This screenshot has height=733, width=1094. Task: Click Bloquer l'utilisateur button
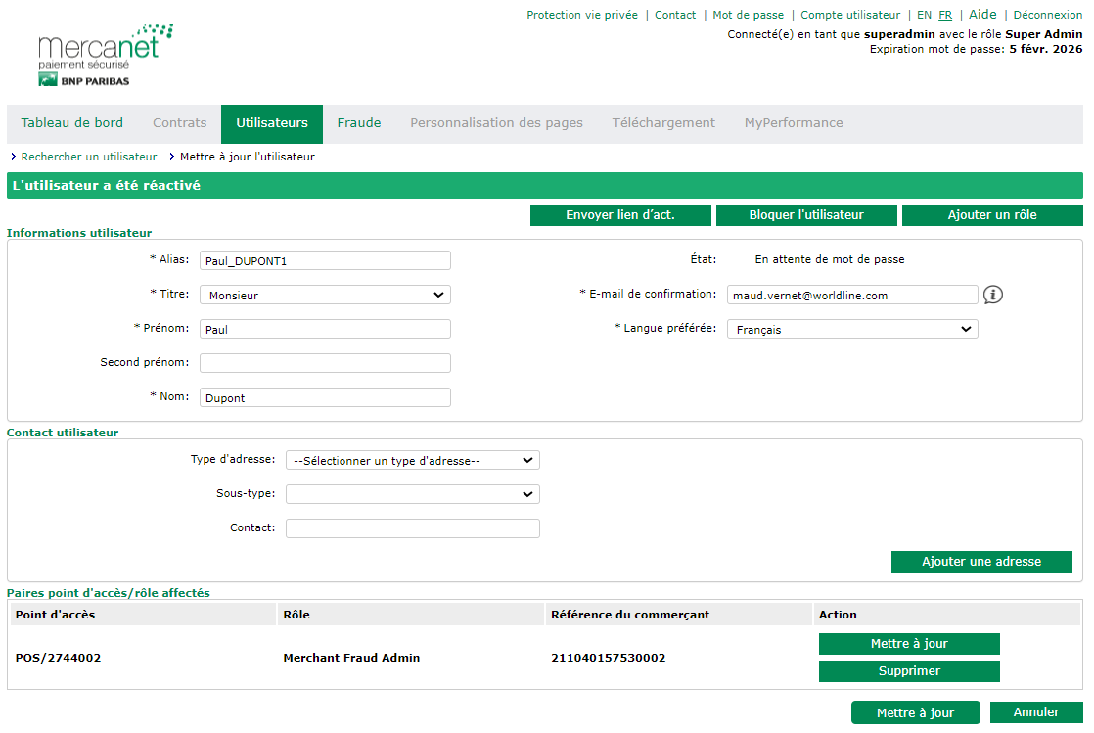tap(806, 215)
